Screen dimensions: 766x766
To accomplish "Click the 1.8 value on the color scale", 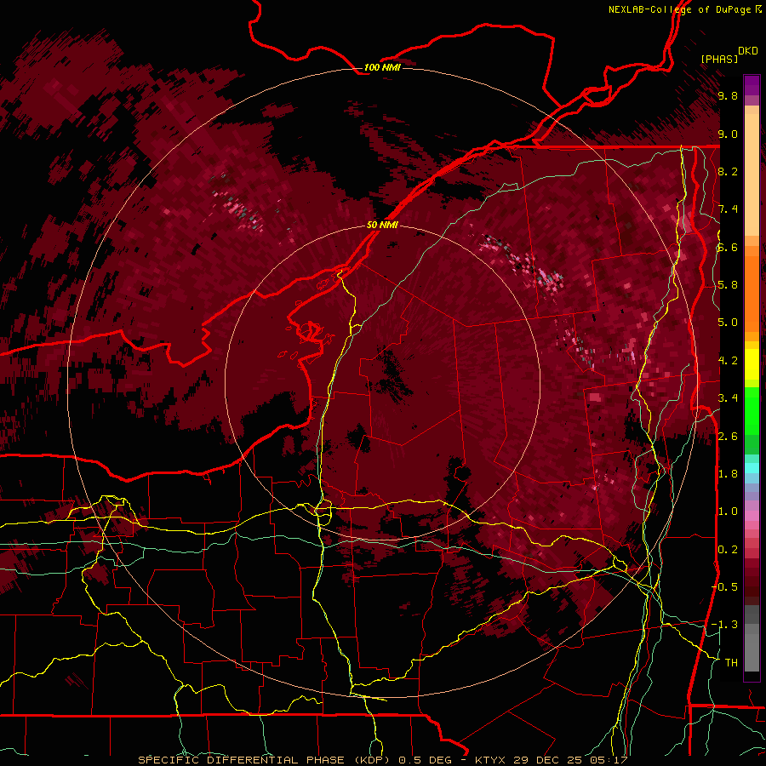I will coord(728,474).
